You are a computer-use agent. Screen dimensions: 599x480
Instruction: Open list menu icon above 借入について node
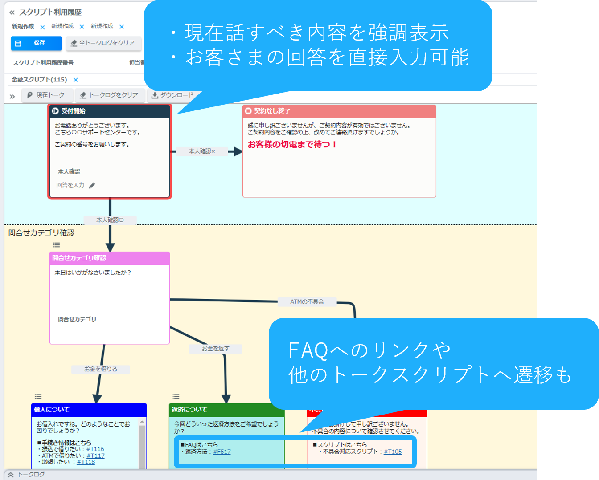coord(38,396)
